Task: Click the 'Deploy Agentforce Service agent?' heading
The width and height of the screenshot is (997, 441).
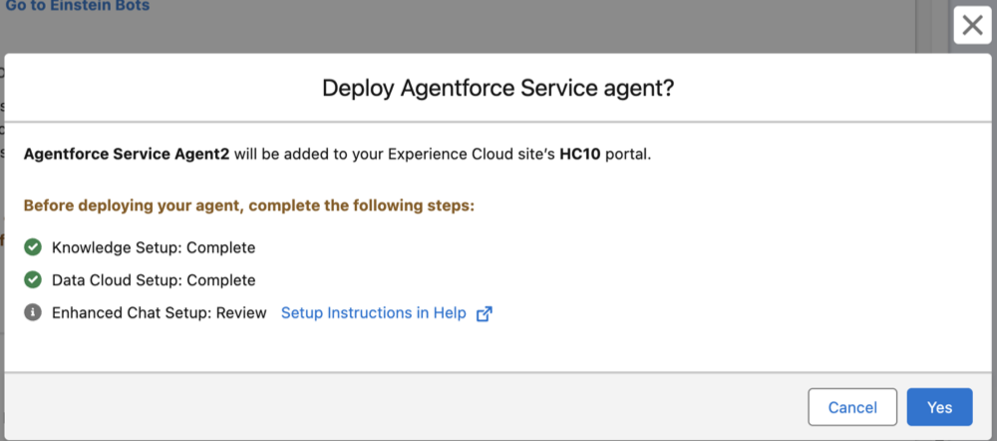Action: click(x=498, y=89)
